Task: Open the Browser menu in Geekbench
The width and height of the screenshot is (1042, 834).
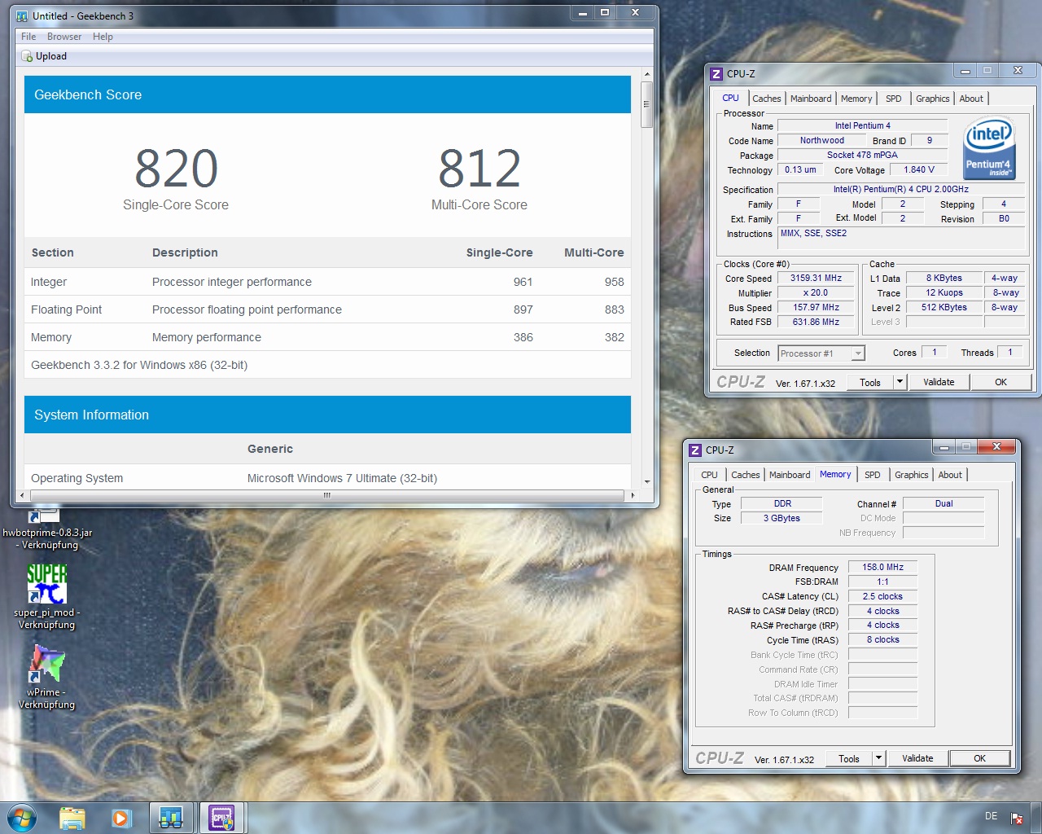Action: [64, 37]
